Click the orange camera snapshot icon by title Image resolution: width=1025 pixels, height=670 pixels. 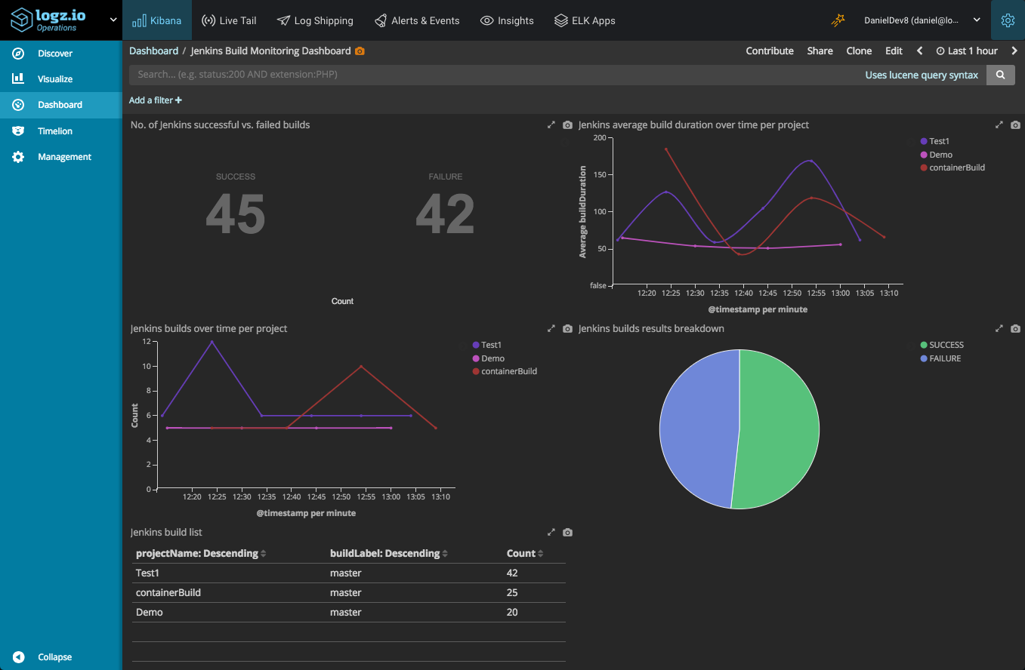click(360, 51)
